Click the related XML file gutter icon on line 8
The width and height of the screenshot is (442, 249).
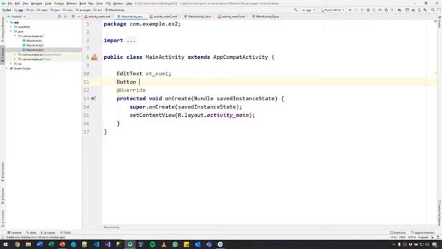pos(95,57)
